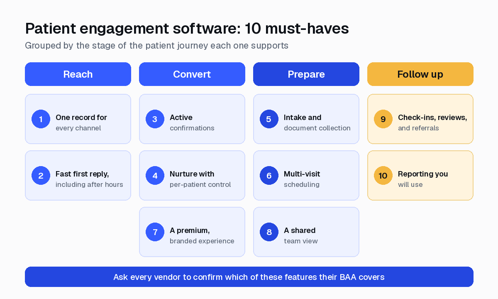This screenshot has width=498, height=299.
Task: Click the "Intake and" heading
Action: pos(303,118)
